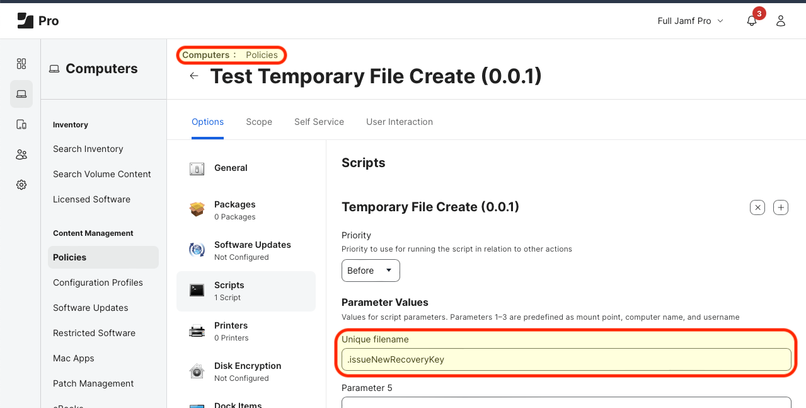Click the Printers icon

[x=197, y=330]
